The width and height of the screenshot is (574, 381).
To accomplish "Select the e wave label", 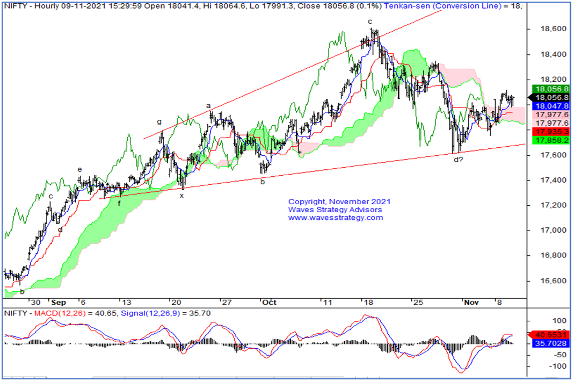I will [79, 170].
